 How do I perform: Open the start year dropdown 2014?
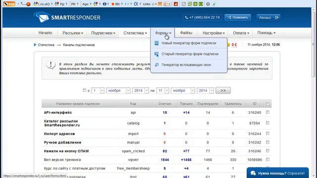pos(141,90)
